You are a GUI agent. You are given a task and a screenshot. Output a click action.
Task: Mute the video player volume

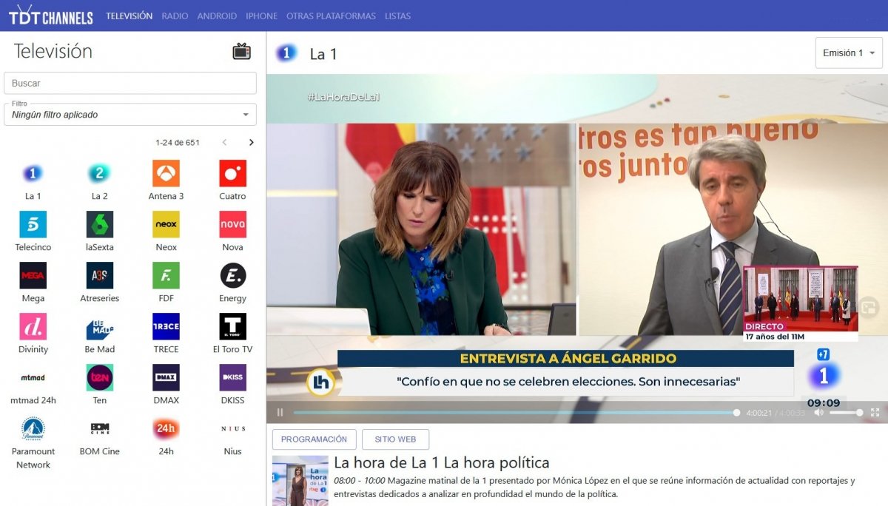pyautogui.click(x=818, y=413)
